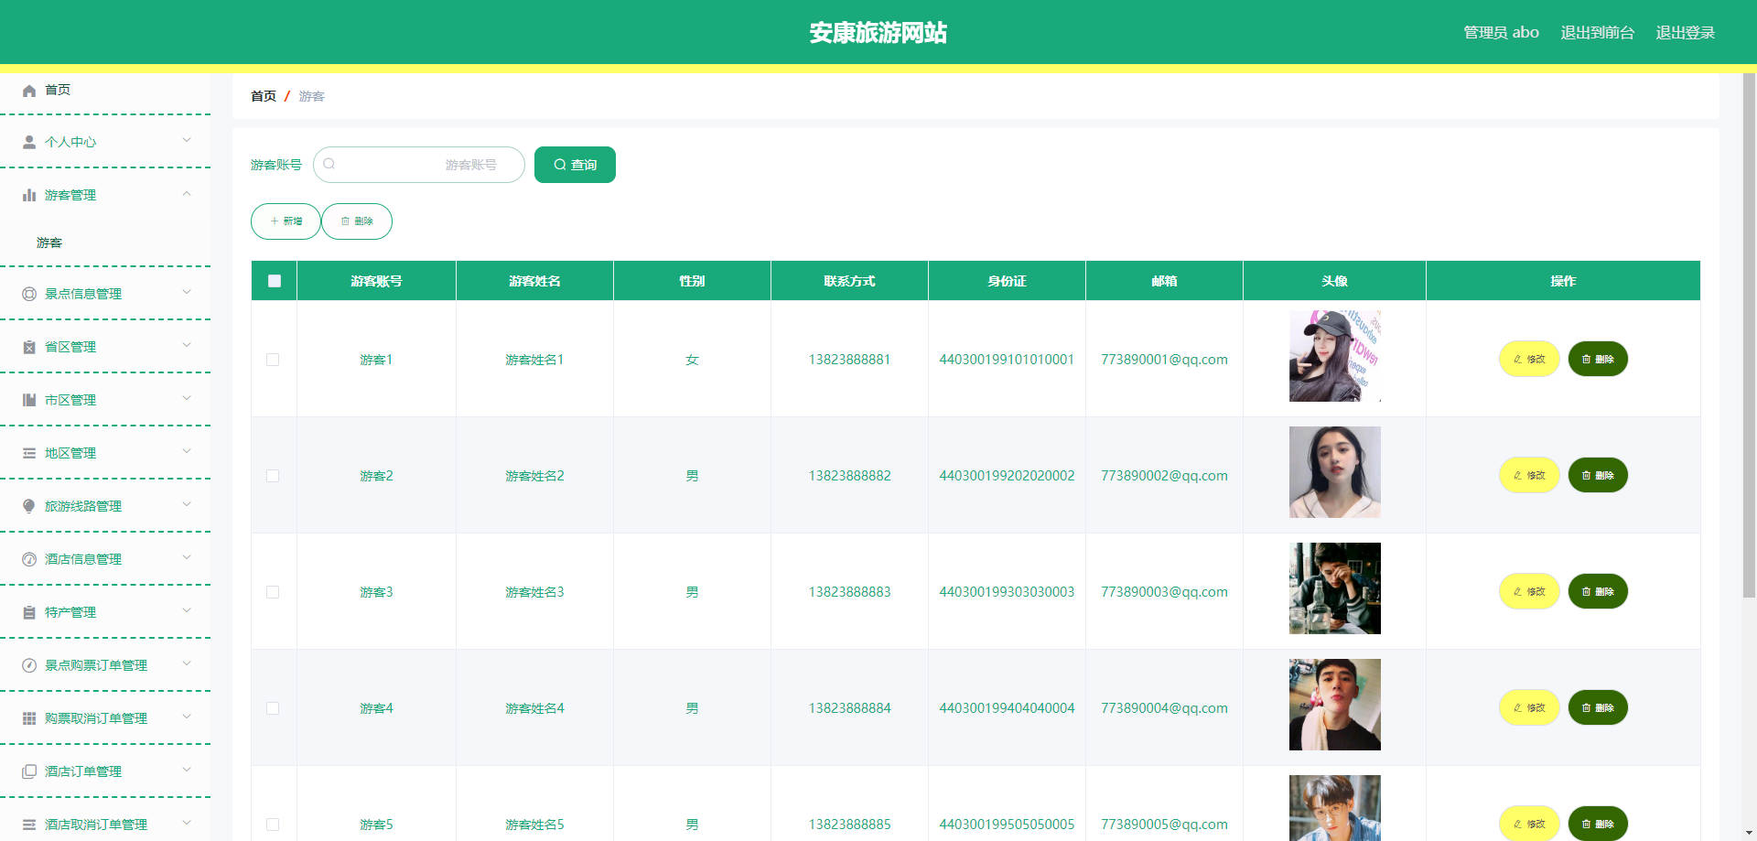Click 删除 button for 游客2
1757x841 pixels.
coord(1598,475)
